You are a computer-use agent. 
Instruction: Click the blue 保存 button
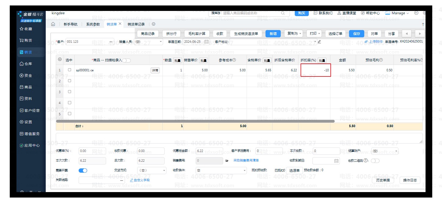[357, 34]
